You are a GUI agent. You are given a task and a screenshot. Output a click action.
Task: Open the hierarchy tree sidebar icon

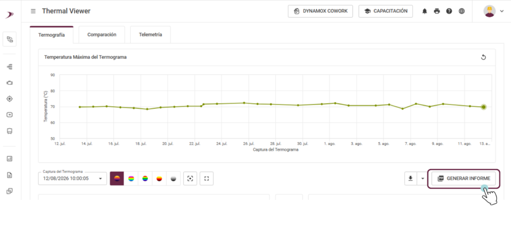pos(10,67)
